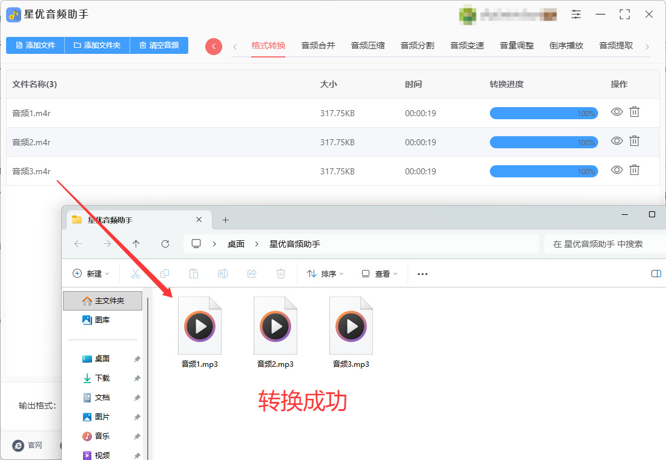Image resolution: width=666 pixels, height=460 pixels.
Task: Delete the 音频1.m4r row with trash icon
Action: [634, 112]
